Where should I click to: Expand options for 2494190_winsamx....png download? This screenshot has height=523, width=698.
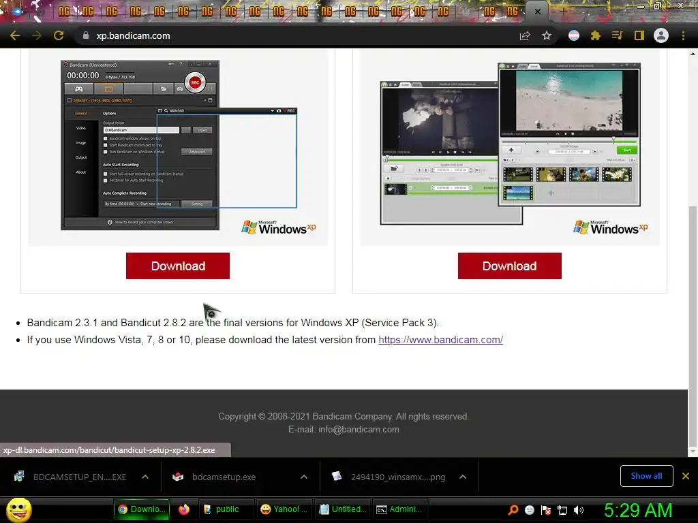click(463, 477)
